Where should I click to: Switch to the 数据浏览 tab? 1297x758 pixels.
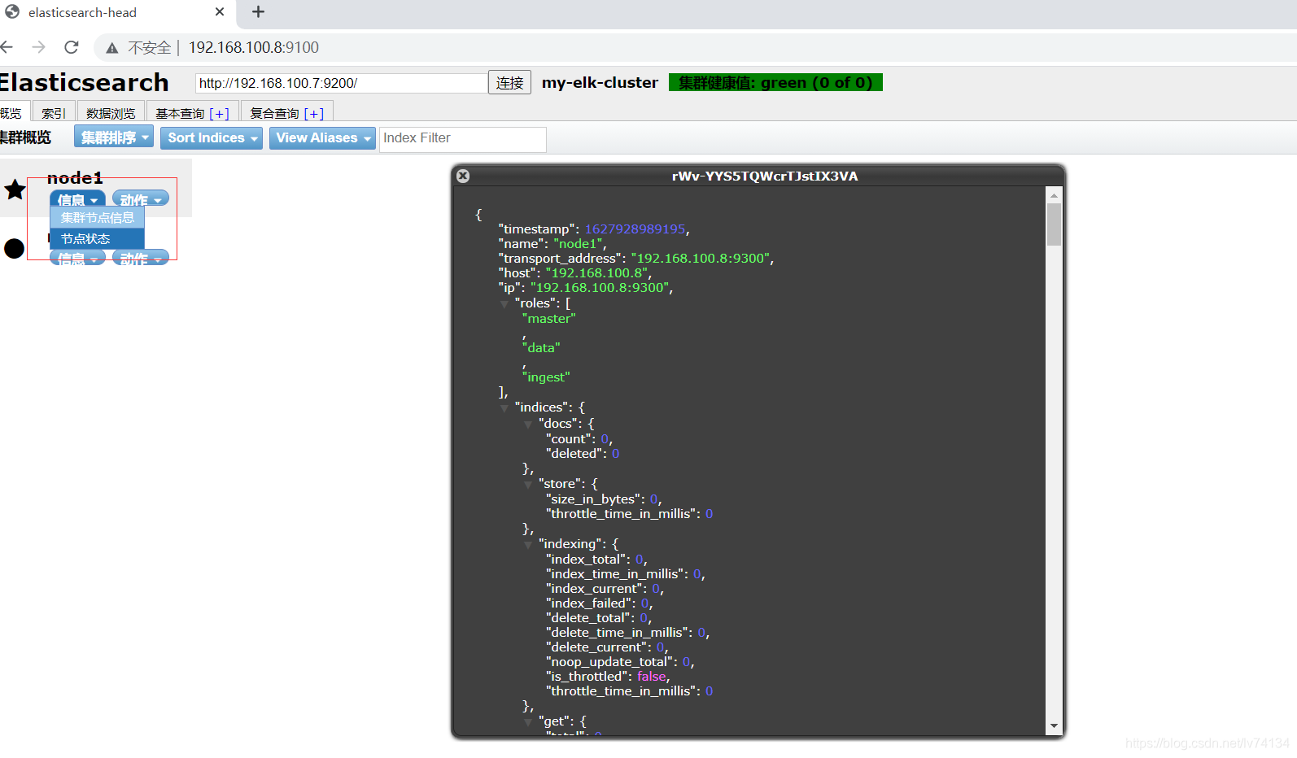(111, 113)
